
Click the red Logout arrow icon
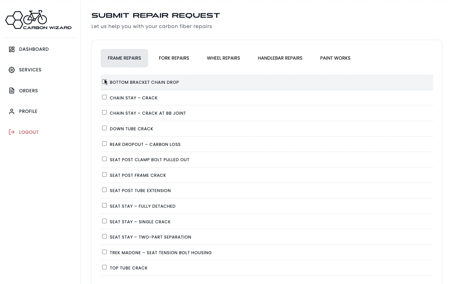click(12, 132)
